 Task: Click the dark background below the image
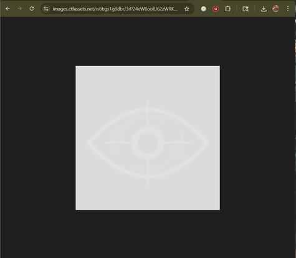(x=148, y=234)
